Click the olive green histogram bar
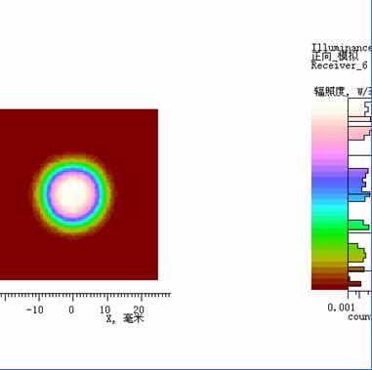 [x=356, y=253]
